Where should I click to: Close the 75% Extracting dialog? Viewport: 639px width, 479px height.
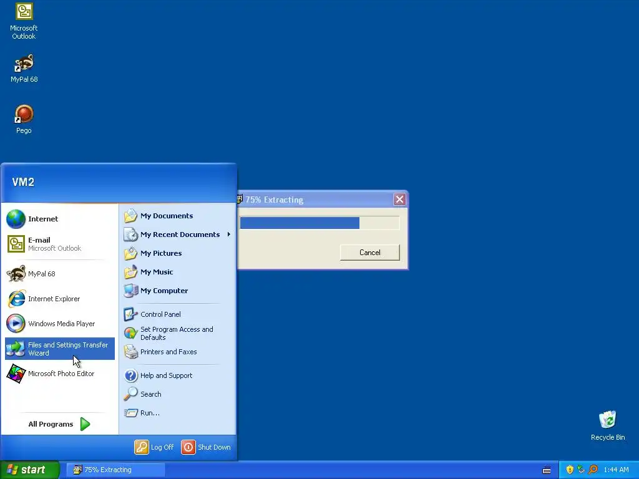[x=399, y=200]
